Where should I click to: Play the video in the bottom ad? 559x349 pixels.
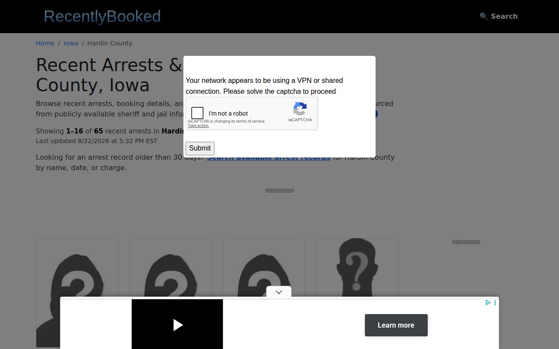177,325
